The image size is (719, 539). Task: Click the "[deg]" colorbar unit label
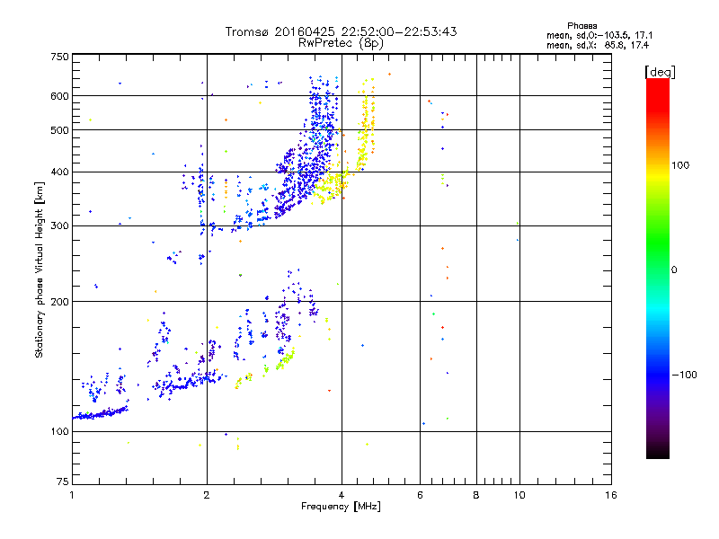pos(660,72)
